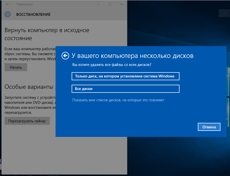230x176 pixels.
Task: Click the Начать button in Параметры
Action: [x=16, y=67]
